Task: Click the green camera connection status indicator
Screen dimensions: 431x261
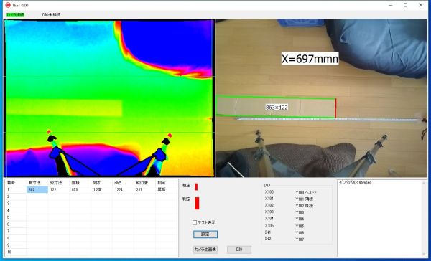Action: tap(15, 15)
